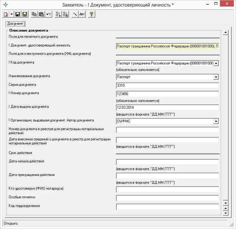Click the upper down arrow above the bottom scroll pair
This screenshot has height=229, width=236.
point(225,203)
